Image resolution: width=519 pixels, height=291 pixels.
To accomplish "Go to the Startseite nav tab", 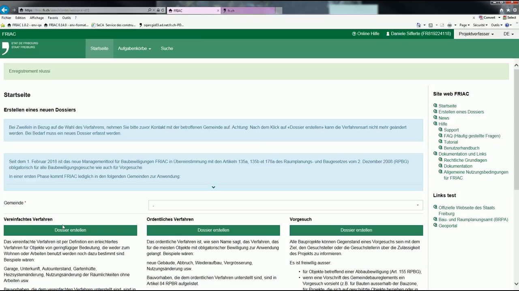I will (x=99, y=48).
